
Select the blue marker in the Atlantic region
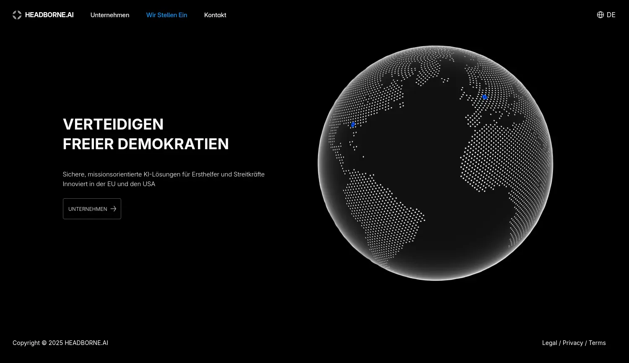tap(353, 125)
